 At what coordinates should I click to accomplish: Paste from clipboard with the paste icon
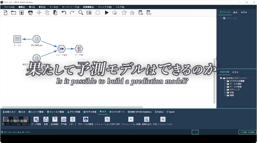55,12
